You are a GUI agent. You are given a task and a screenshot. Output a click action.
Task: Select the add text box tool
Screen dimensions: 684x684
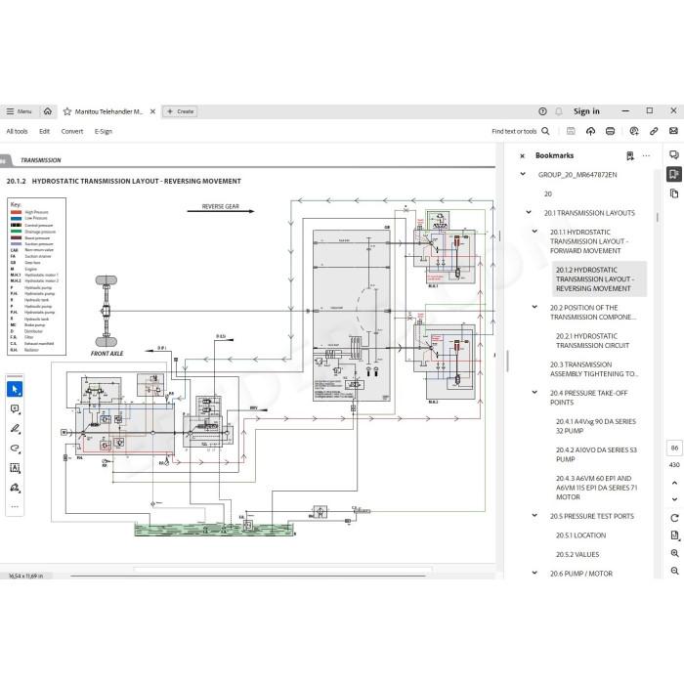coord(15,468)
